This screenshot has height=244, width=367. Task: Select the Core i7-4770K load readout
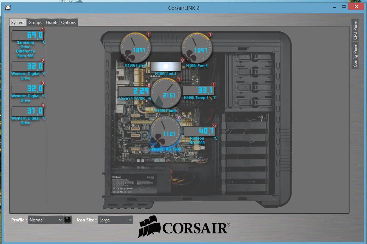134,91
